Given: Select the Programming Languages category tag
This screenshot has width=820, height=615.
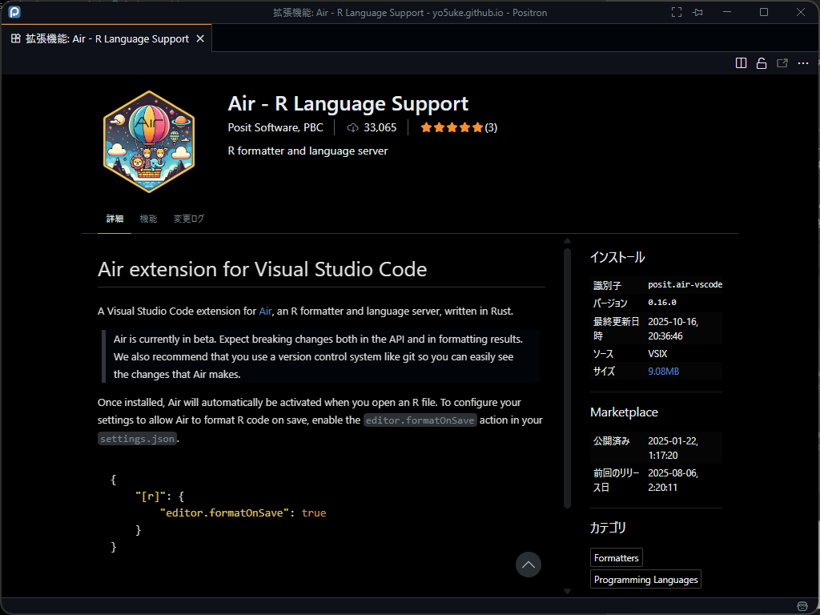Looking at the screenshot, I should [645, 579].
